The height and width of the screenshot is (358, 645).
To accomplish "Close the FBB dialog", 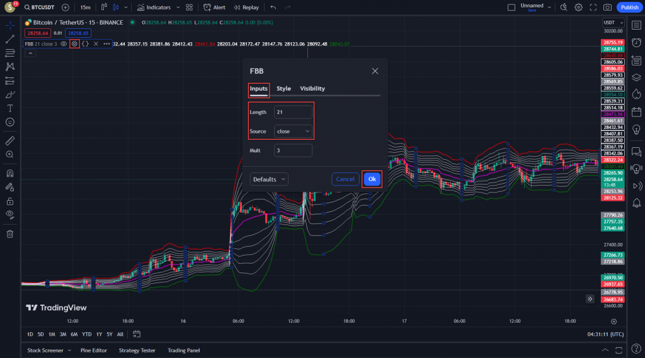I will coord(375,71).
